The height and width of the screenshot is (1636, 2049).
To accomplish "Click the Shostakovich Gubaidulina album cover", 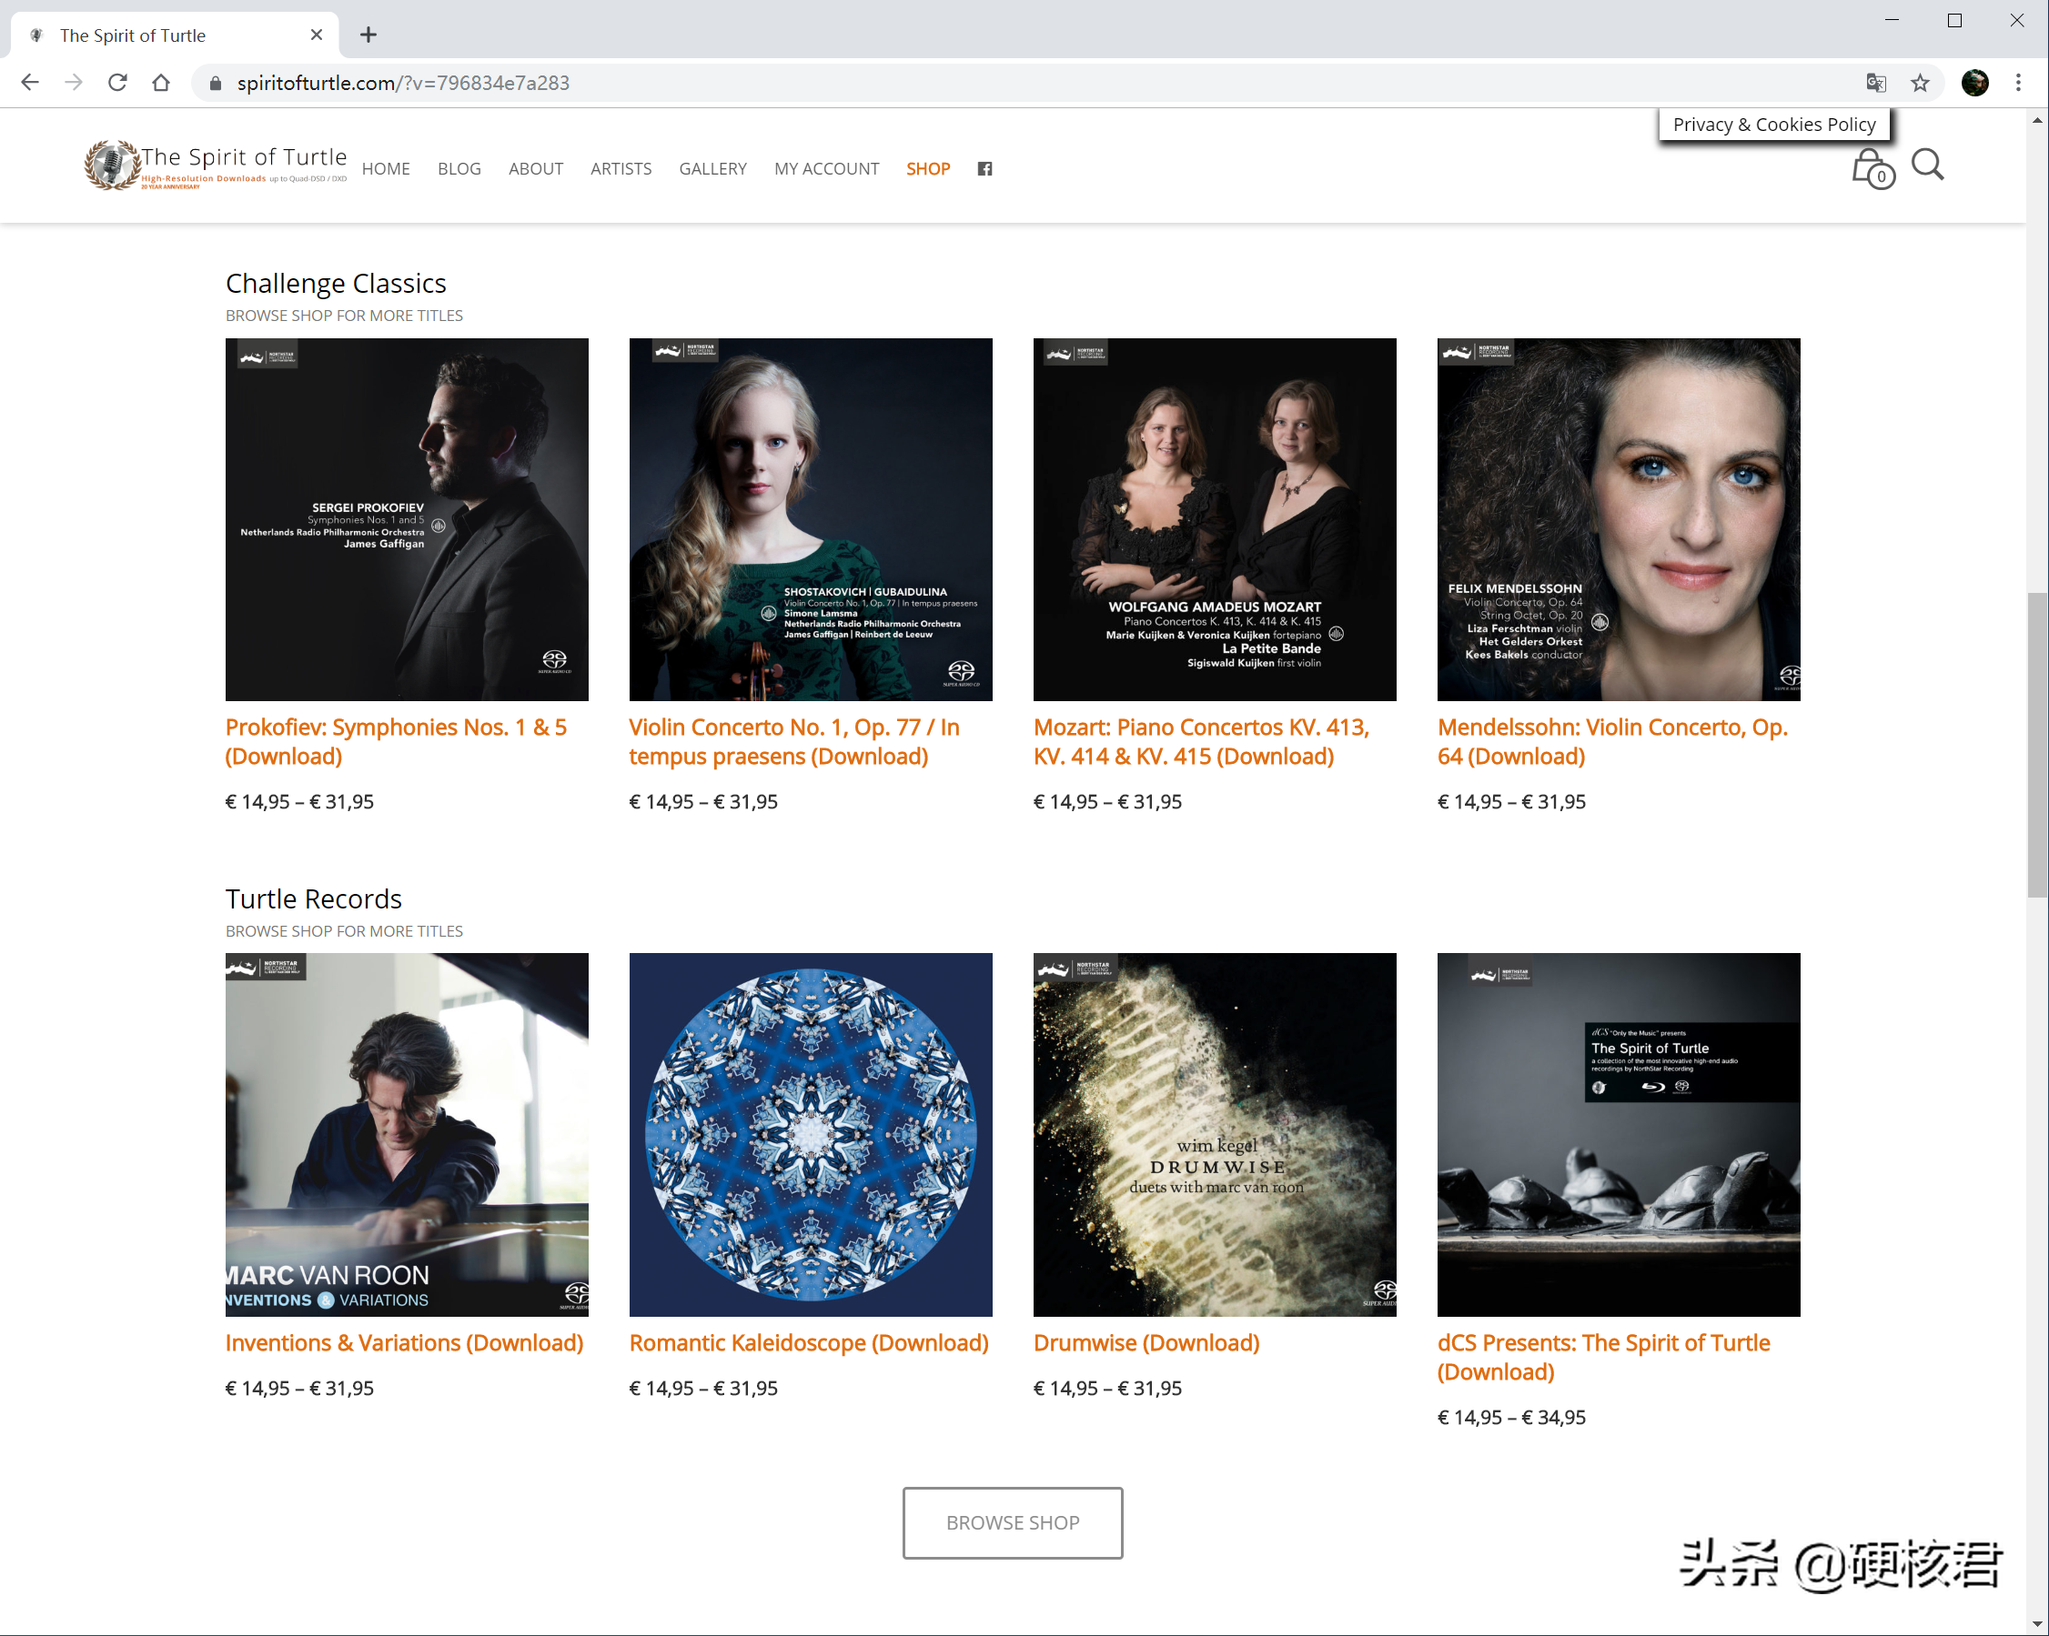I will [x=811, y=519].
